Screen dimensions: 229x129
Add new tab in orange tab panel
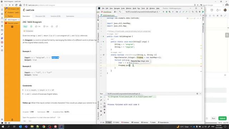12,27
